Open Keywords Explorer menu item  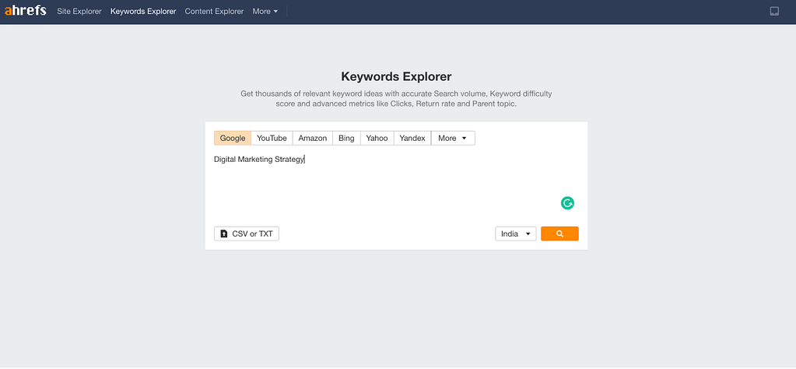pos(143,11)
